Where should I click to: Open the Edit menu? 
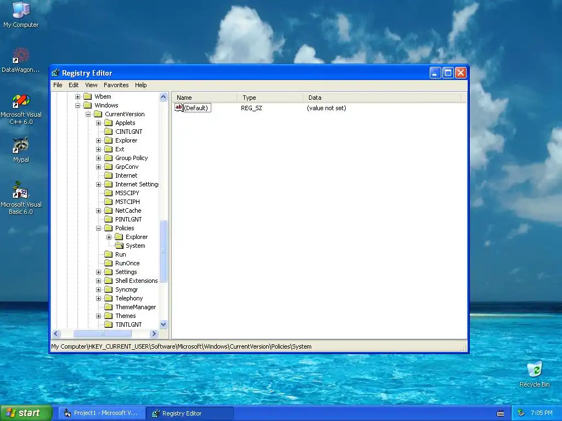(x=74, y=85)
